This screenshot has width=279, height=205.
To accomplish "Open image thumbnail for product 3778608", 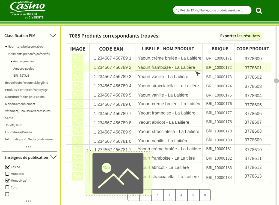I will pos(78,131).
